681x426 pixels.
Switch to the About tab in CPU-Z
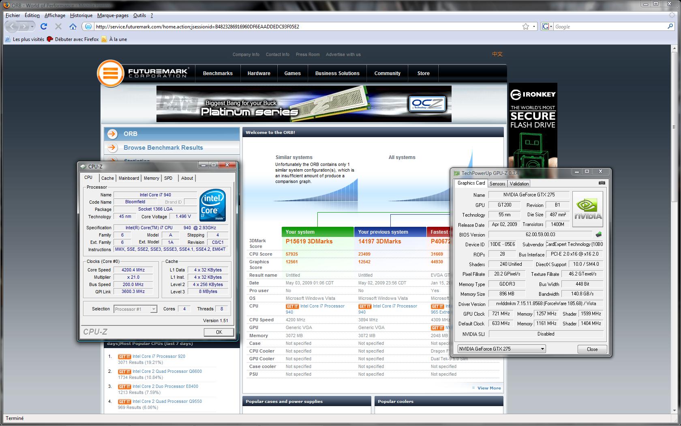point(187,178)
